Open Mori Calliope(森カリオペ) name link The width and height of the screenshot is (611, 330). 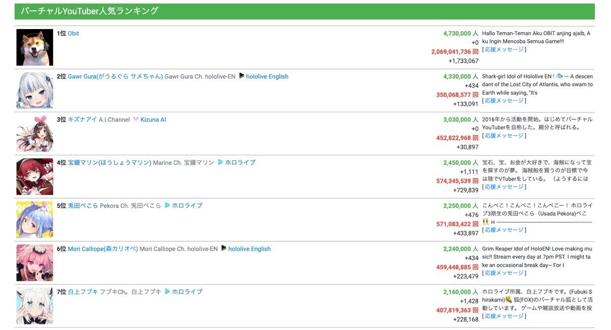coord(103,249)
